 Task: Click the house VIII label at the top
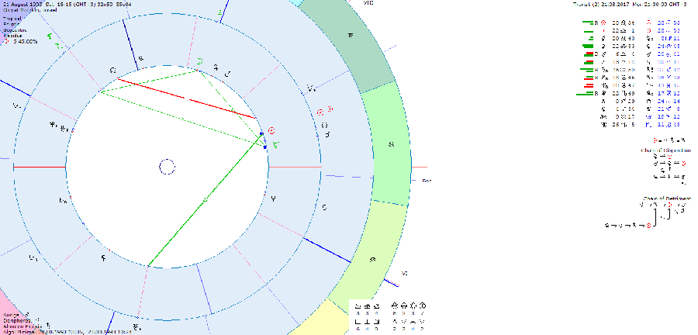pos(368,2)
